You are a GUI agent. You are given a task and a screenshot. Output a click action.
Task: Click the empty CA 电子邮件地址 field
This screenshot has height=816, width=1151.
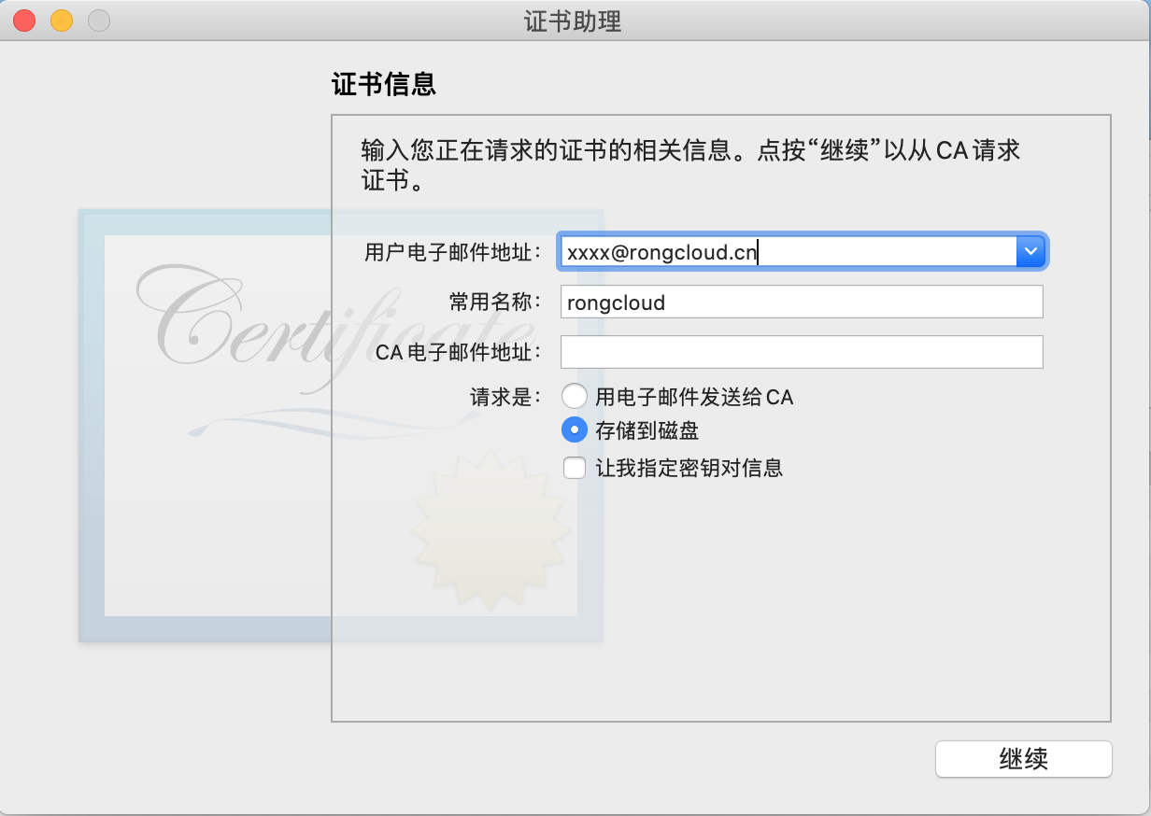pos(802,352)
